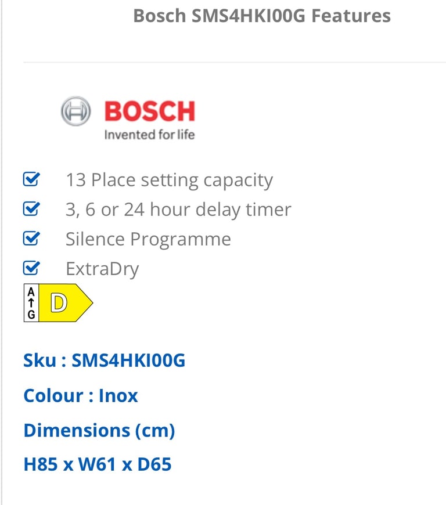The width and height of the screenshot is (446, 505).
Task: Click the A to G energy scale icon
Action: pos(31,303)
